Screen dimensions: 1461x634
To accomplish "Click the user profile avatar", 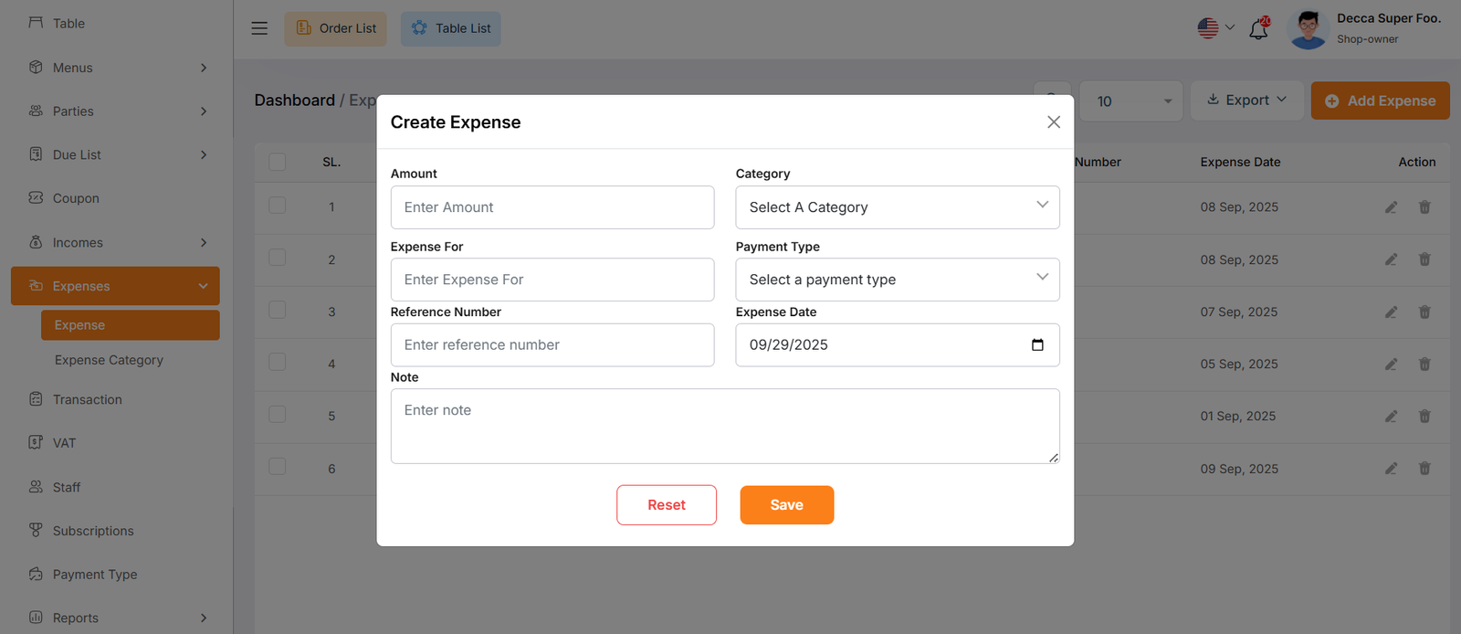I will point(1308,29).
